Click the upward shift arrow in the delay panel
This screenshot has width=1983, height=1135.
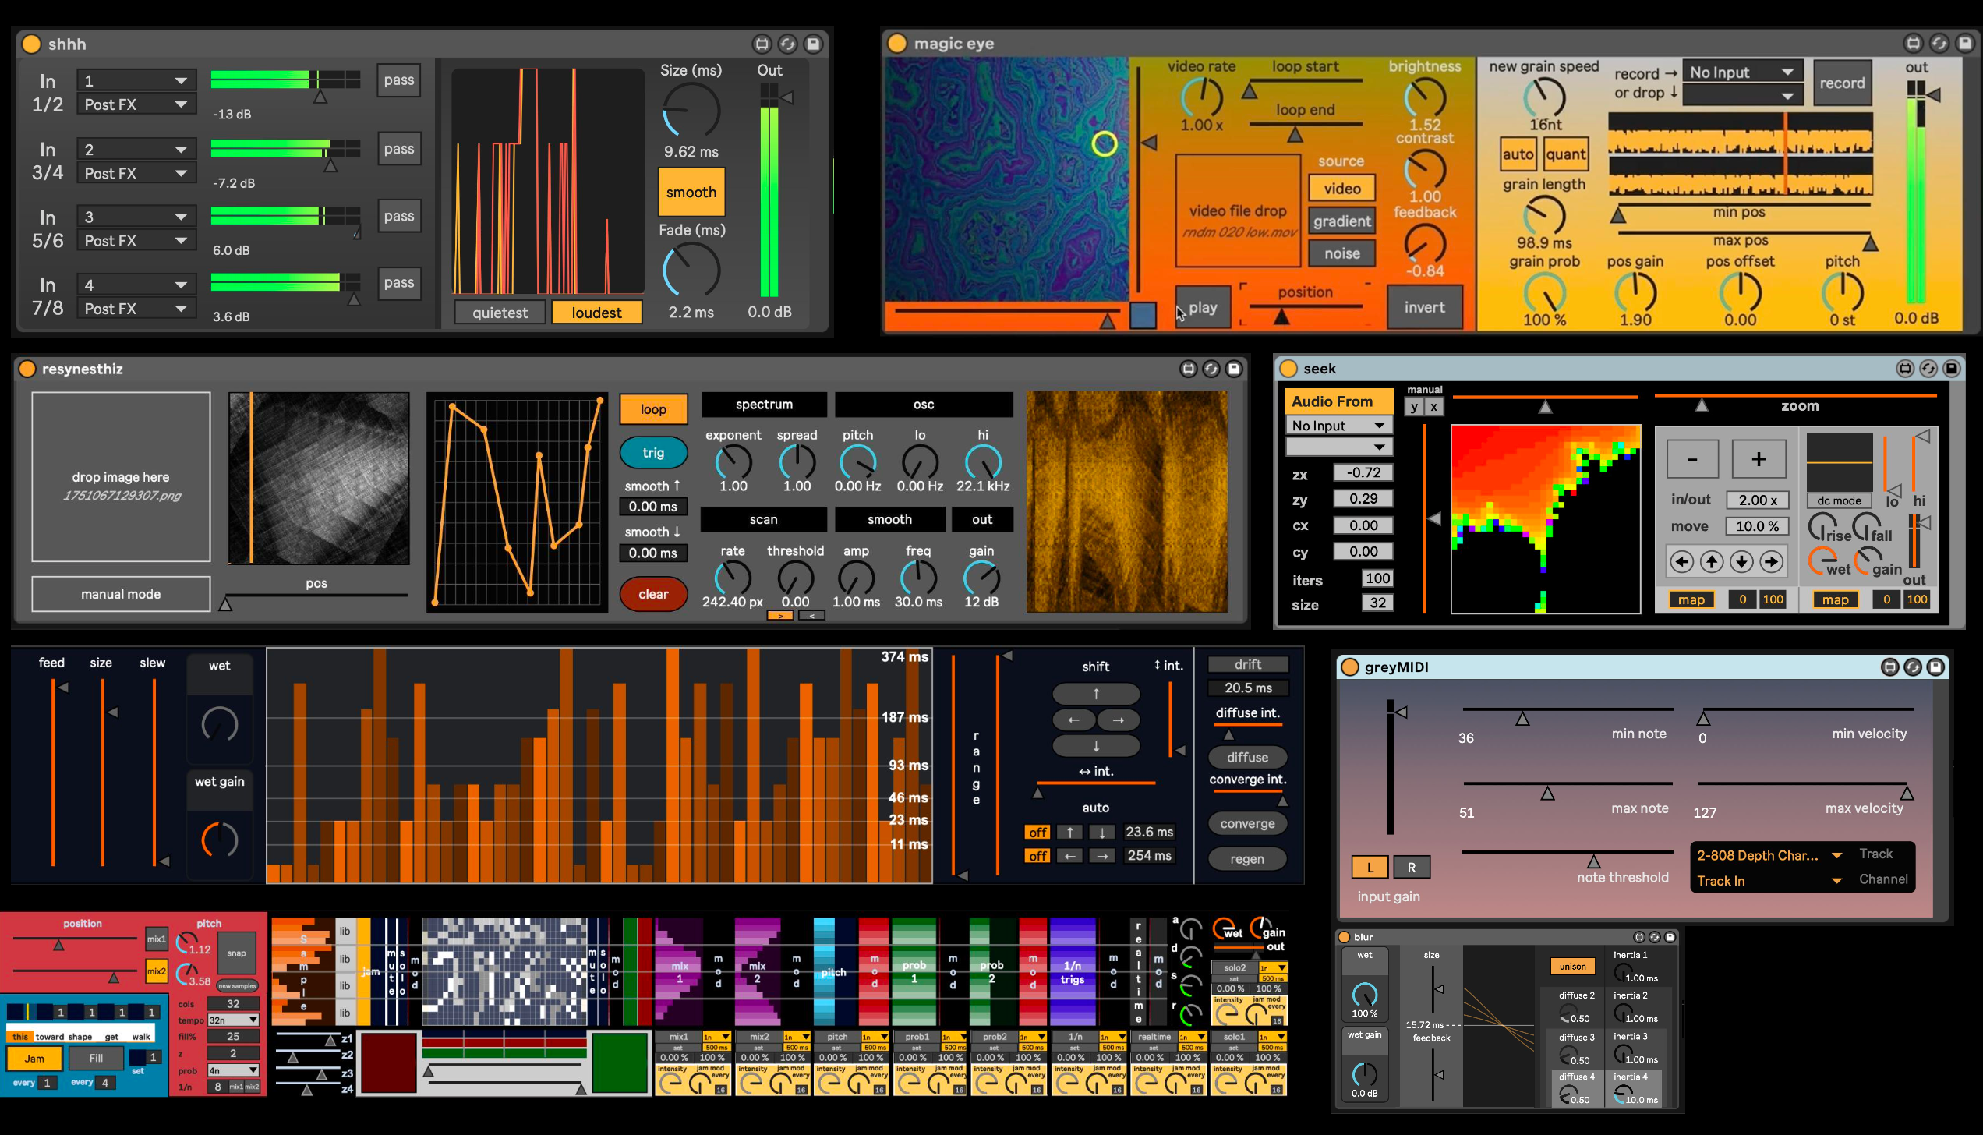[1095, 692]
